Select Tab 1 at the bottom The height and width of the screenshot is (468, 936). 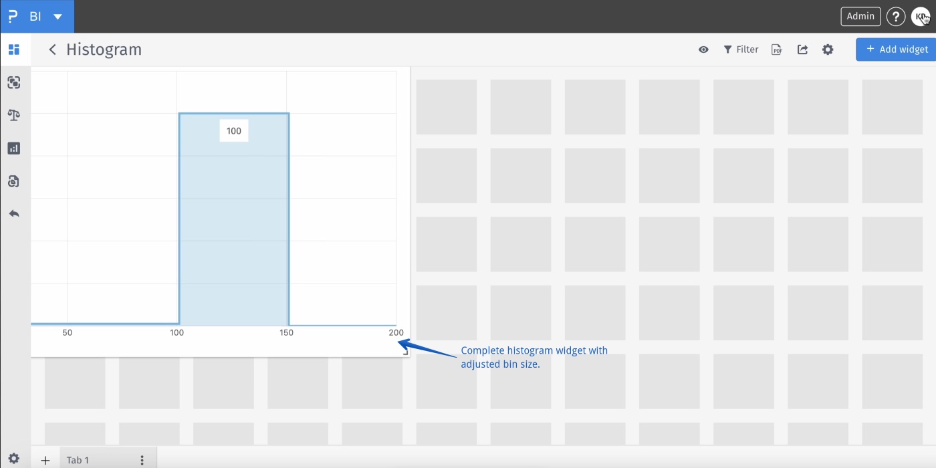(x=78, y=460)
